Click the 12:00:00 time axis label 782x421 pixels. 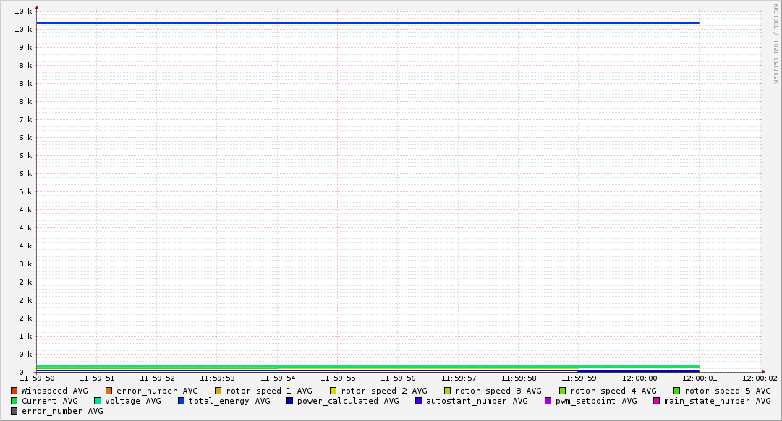pos(639,378)
